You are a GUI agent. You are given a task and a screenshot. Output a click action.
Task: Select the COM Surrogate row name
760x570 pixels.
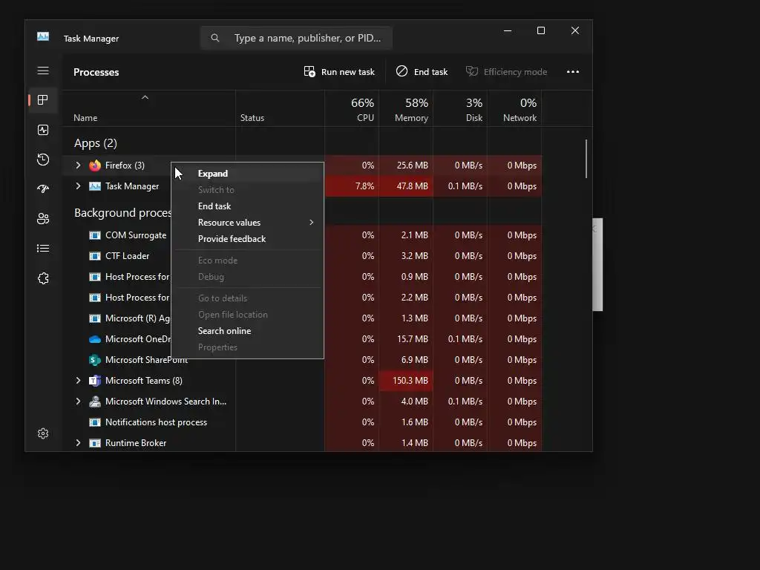click(x=136, y=235)
